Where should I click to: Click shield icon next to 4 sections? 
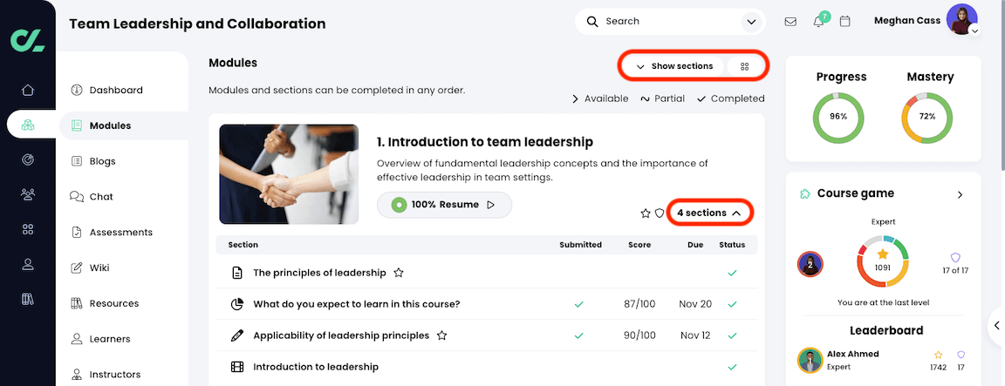pyautogui.click(x=660, y=213)
